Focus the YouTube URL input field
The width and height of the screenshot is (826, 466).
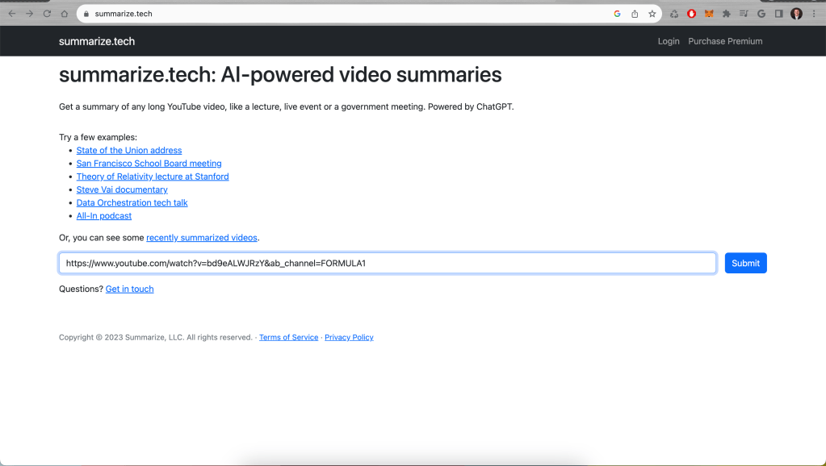click(388, 263)
